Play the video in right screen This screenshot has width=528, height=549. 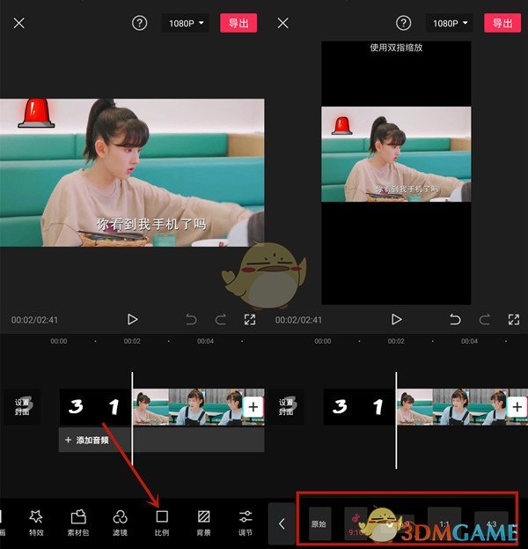(x=396, y=319)
